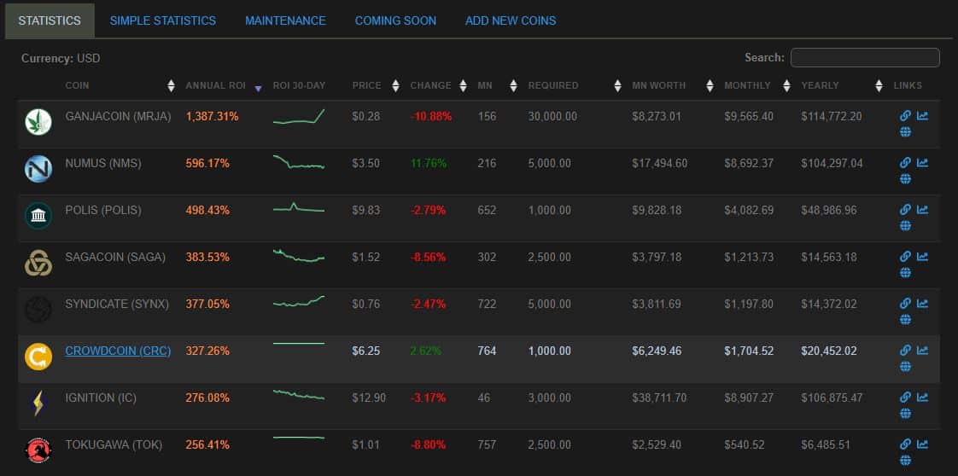Open the COMING SOON tab
The height and width of the screenshot is (476, 958).
(x=395, y=20)
